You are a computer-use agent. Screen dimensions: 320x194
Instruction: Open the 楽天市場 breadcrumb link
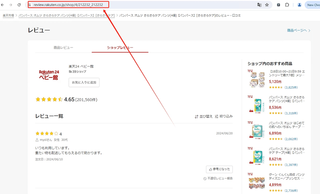click(x=8, y=16)
